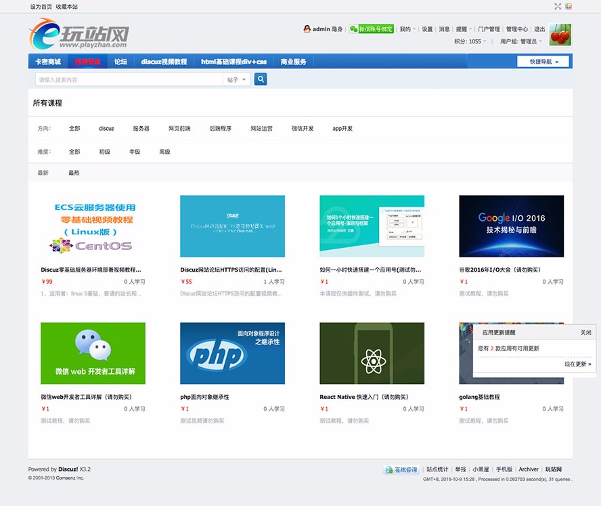The width and height of the screenshot is (601, 506).
Task: Open the html基础课程div+css nav tab
Action: click(x=233, y=62)
